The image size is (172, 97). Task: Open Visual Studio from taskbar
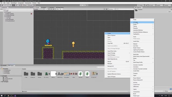point(15,96)
